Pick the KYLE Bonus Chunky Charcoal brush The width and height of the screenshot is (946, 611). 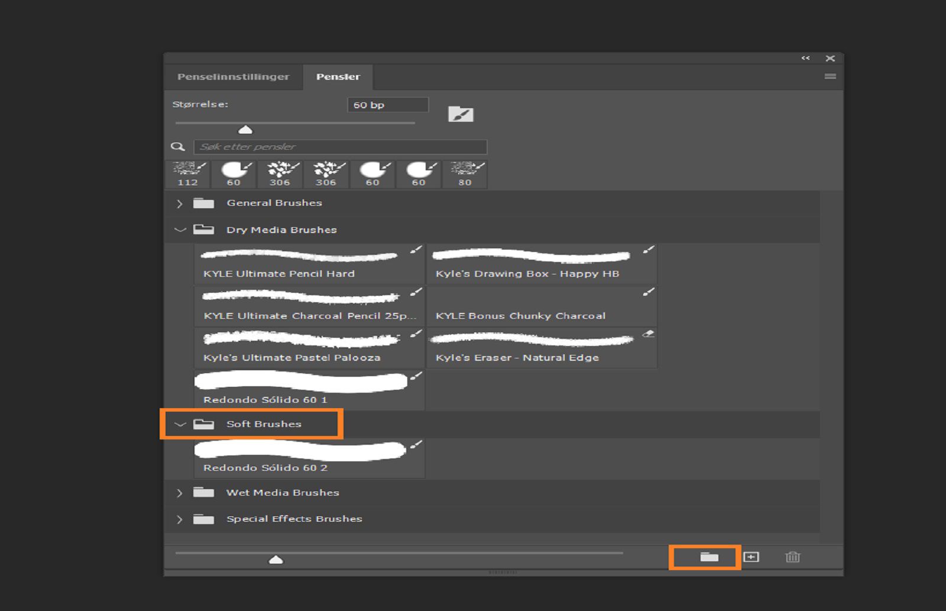pyautogui.click(x=542, y=306)
